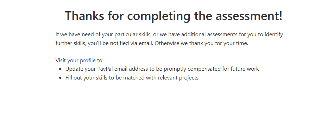Click the 'Fill out your skills' list item
327x127 pixels.
click(132, 78)
